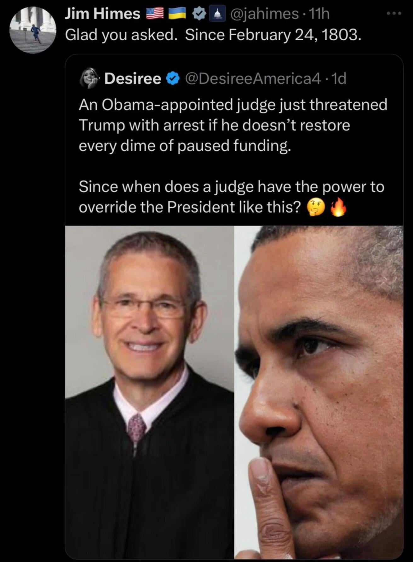This screenshot has width=413, height=562.
Task: Click the 1d timestamp on quoted tweet
Action: pos(339,78)
